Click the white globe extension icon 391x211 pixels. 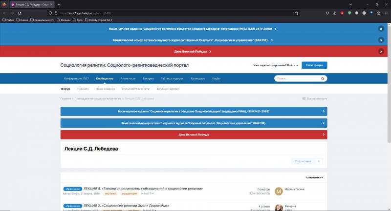coord(357,13)
